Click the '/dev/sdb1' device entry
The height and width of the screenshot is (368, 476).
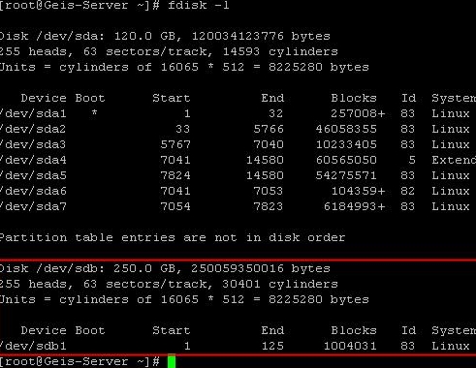(33, 346)
